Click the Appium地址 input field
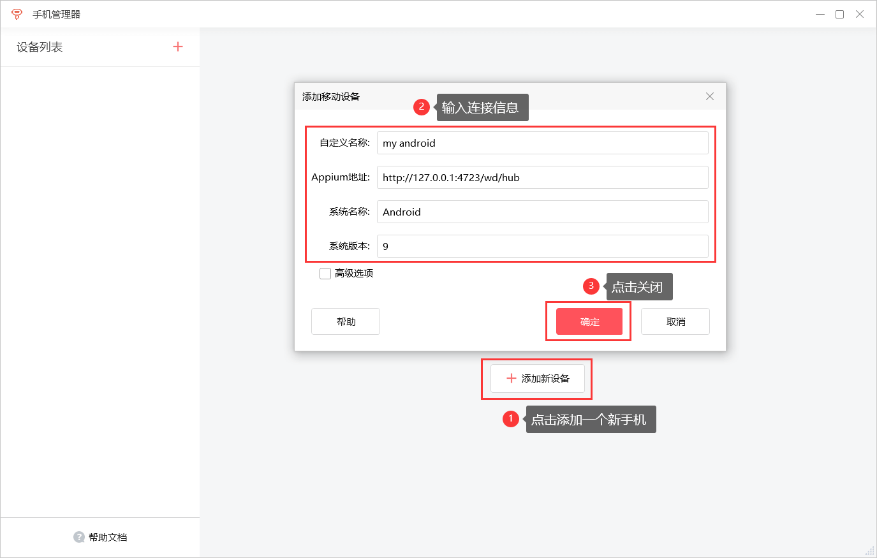This screenshot has width=877, height=558. pos(543,177)
